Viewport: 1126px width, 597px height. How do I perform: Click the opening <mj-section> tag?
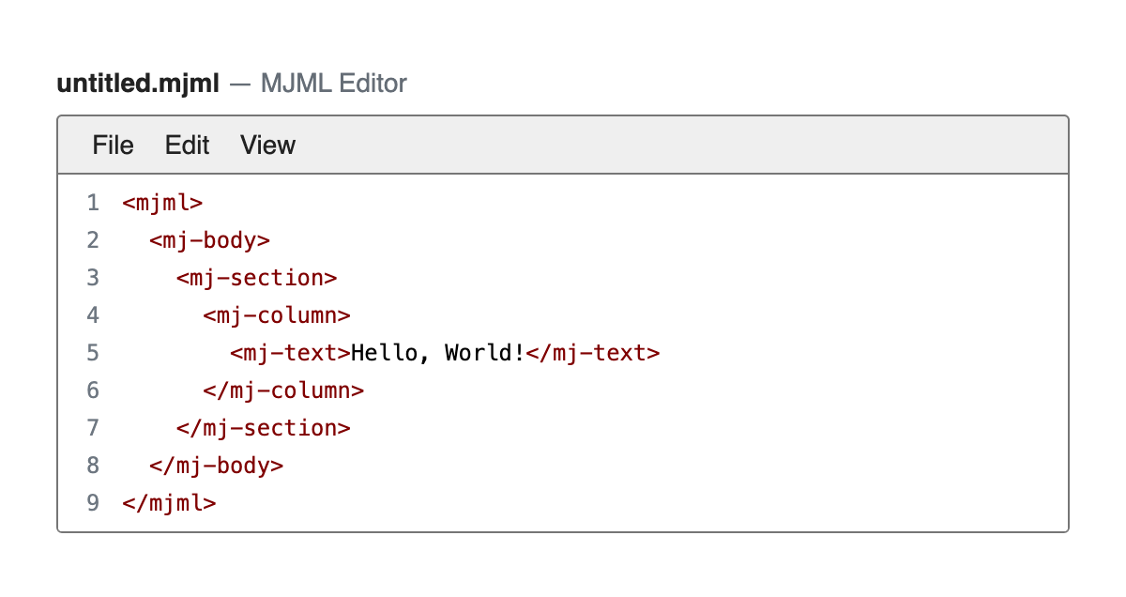coord(256,278)
